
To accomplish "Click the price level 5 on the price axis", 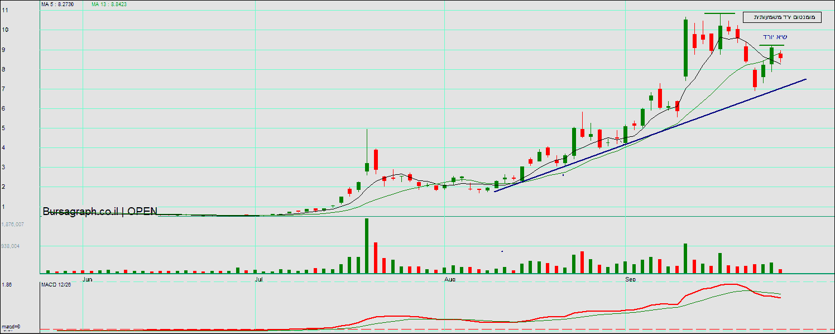I will point(3,128).
